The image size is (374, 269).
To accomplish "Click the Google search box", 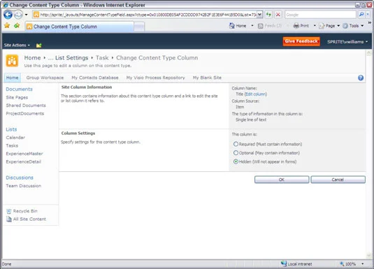I will (x=320, y=15).
